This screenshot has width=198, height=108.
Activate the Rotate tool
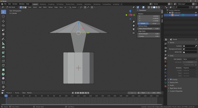(3, 26)
